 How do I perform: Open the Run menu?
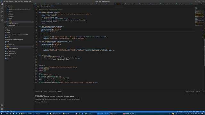coord(22,1)
